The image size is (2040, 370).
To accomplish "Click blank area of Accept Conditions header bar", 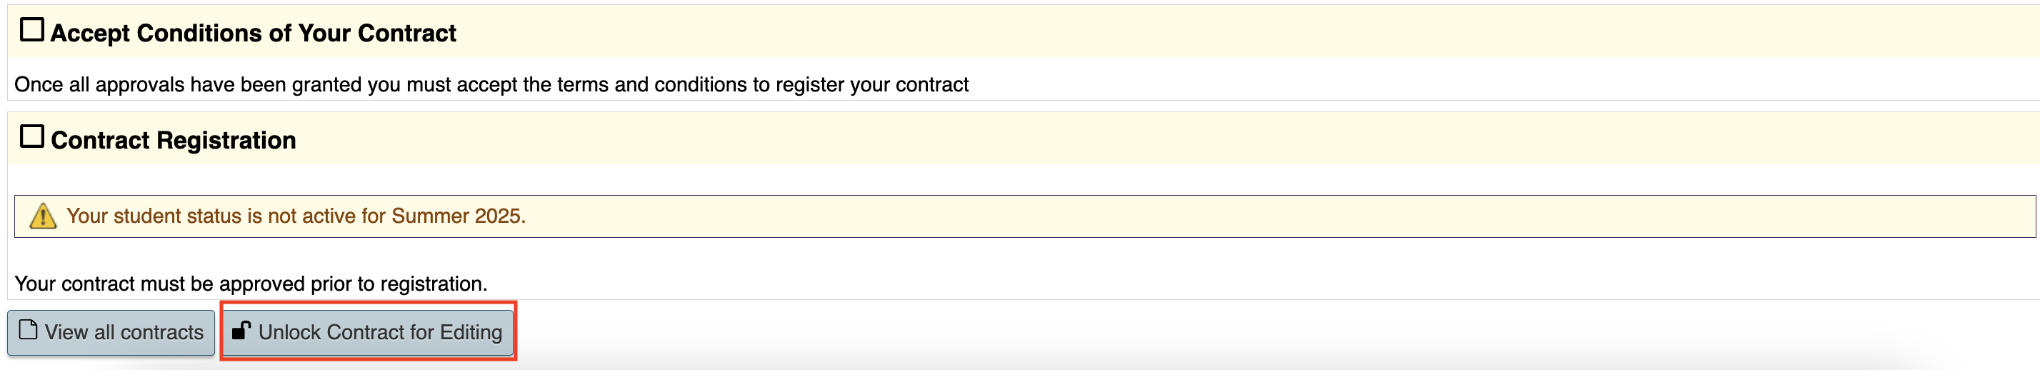I will click(1188, 31).
